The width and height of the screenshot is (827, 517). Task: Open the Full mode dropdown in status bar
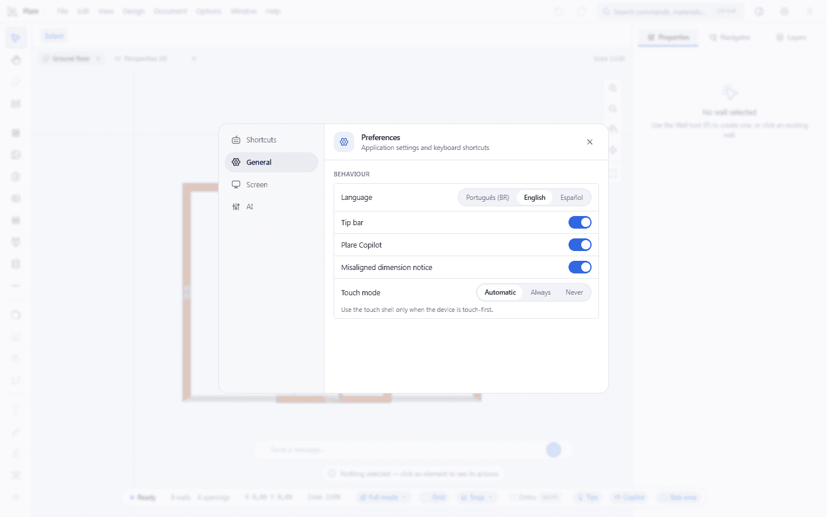click(383, 497)
